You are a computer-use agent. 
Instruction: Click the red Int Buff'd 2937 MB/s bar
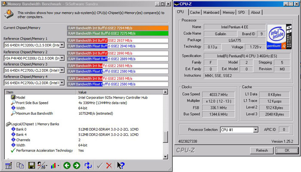pos(118,40)
